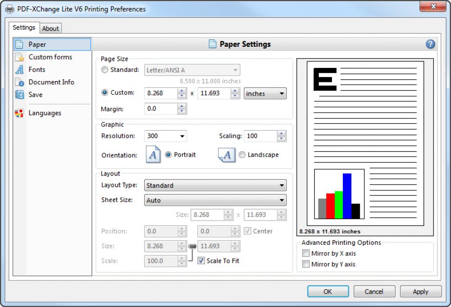Switch to the About tab
The image size is (451, 307).
pos(50,28)
